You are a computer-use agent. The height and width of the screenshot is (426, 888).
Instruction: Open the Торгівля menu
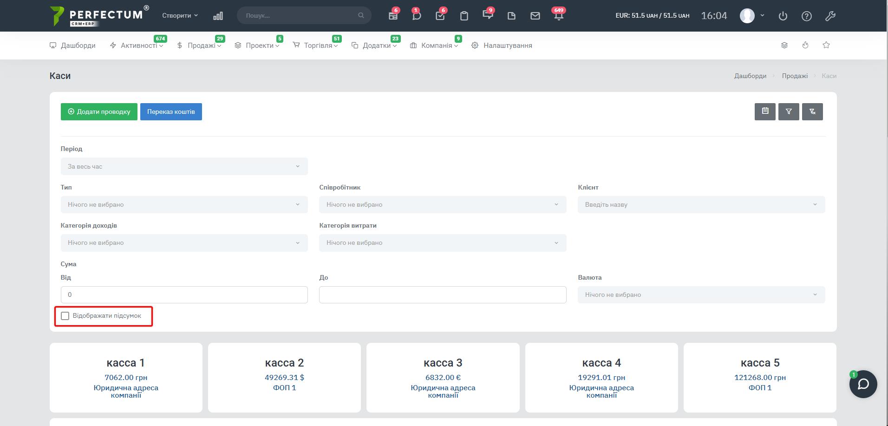click(318, 46)
